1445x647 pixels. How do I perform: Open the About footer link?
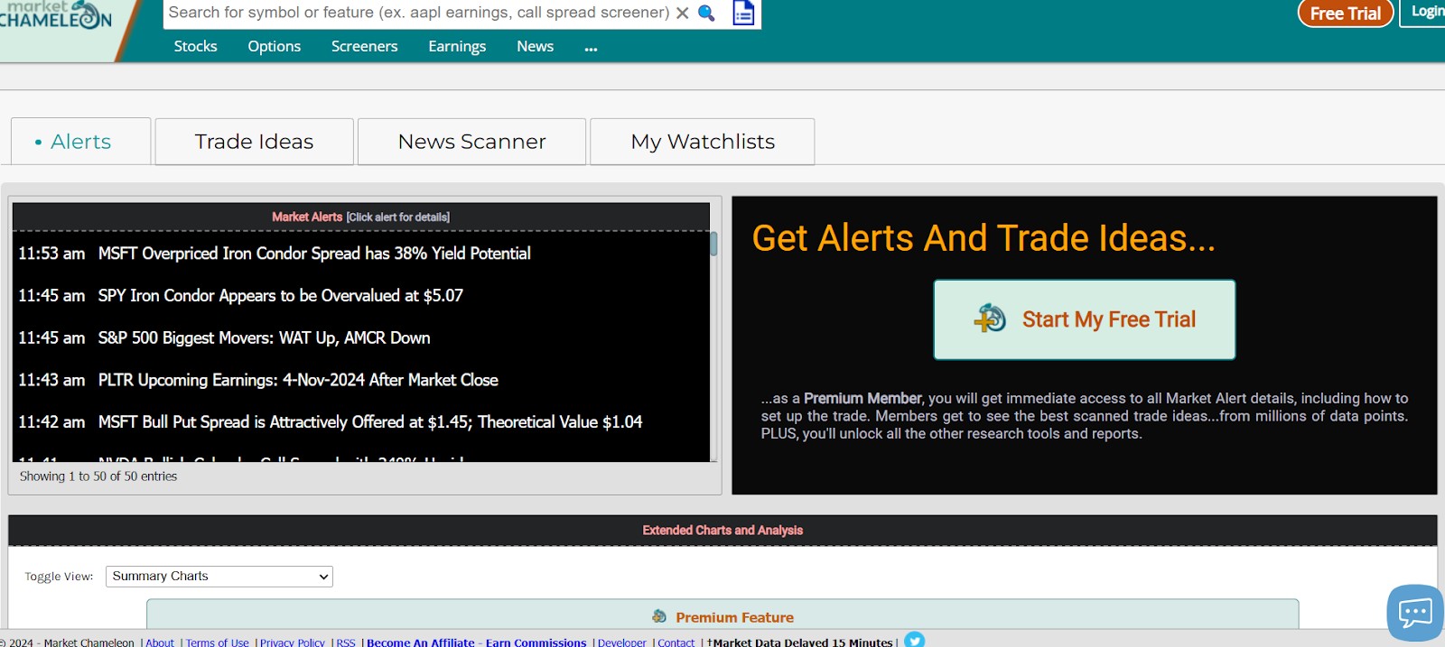(x=160, y=642)
